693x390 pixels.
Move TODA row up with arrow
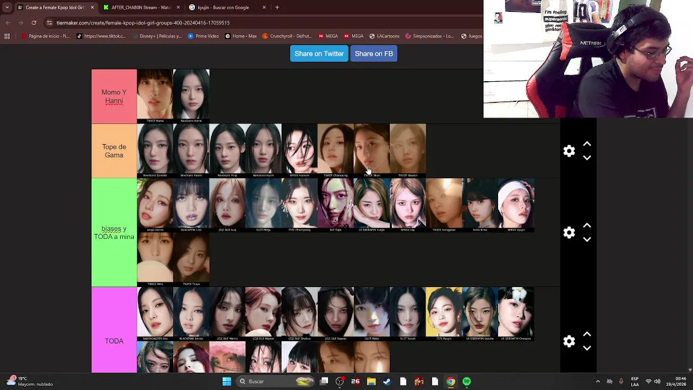coord(587,334)
